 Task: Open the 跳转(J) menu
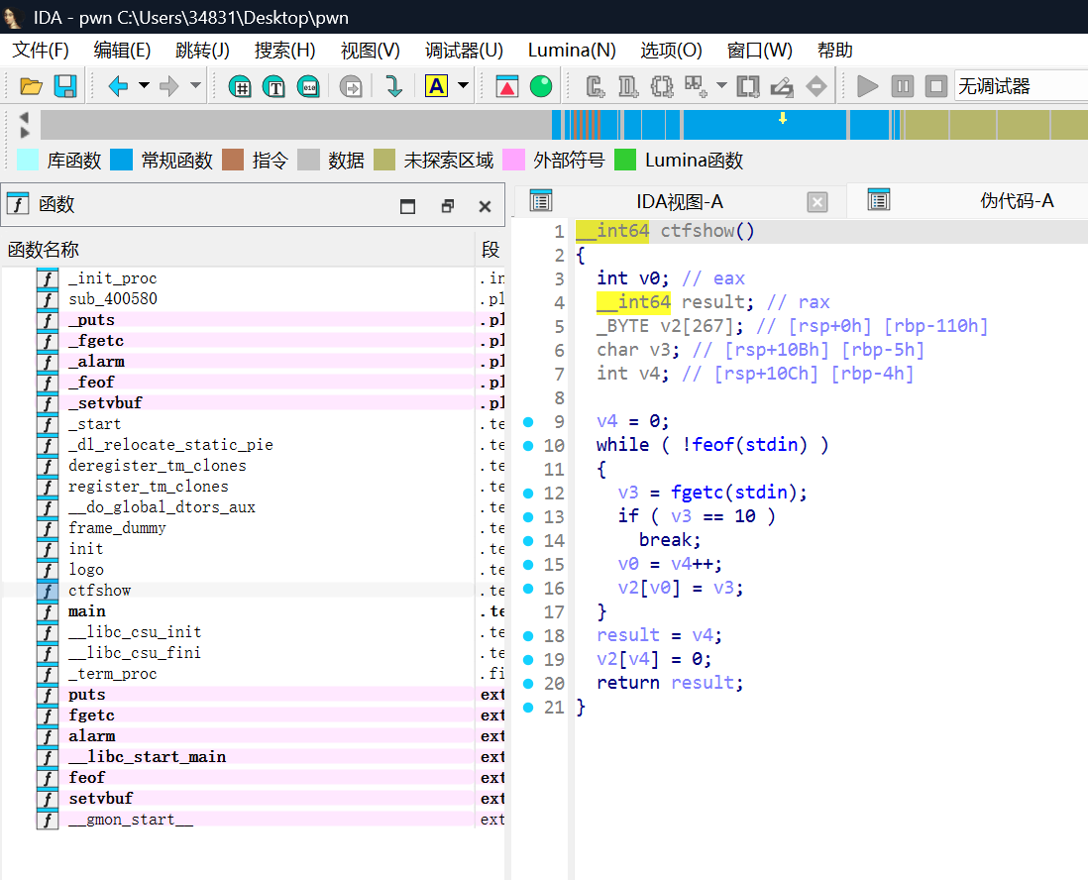tap(202, 51)
